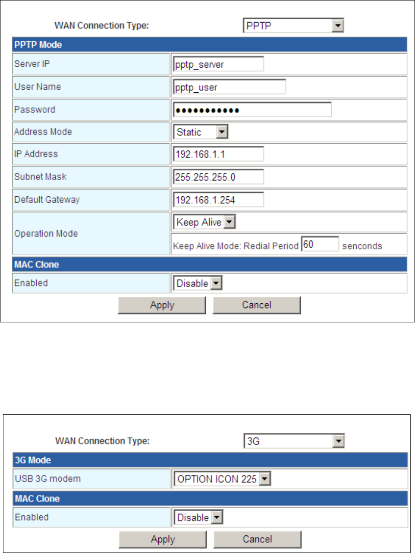Image resolution: width=415 pixels, height=553 pixels.
Task: Click the Subnet Mask label
Action: coord(41,177)
